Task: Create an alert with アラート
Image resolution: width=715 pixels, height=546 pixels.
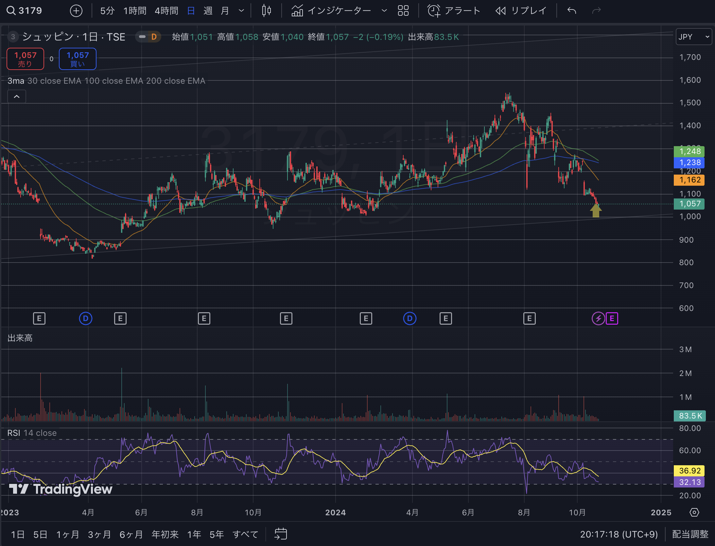Action: 454,11
